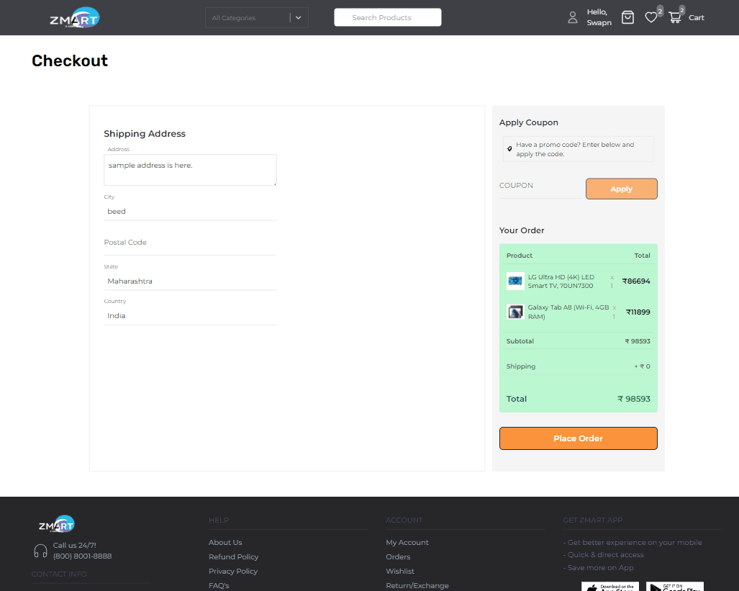Open the user account profile icon
The height and width of the screenshot is (591, 739).
pyautogui.click(x=573, y=18)
